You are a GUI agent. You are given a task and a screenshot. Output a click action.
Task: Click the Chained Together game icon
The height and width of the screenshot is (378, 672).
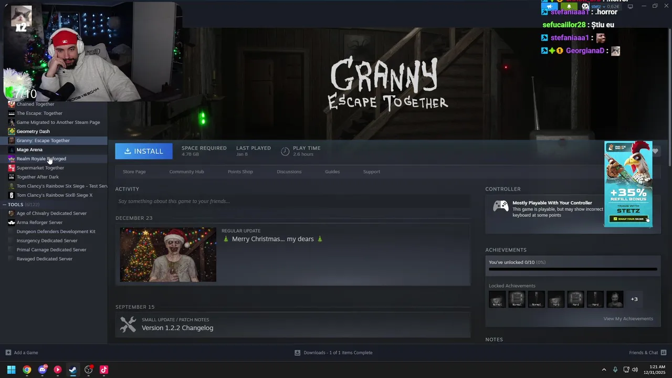(x=12, y=104)
